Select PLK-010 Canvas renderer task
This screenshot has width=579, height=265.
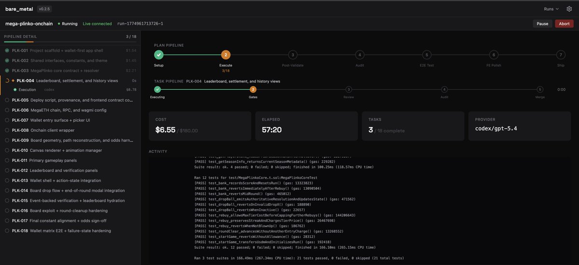tap(70, 150)
